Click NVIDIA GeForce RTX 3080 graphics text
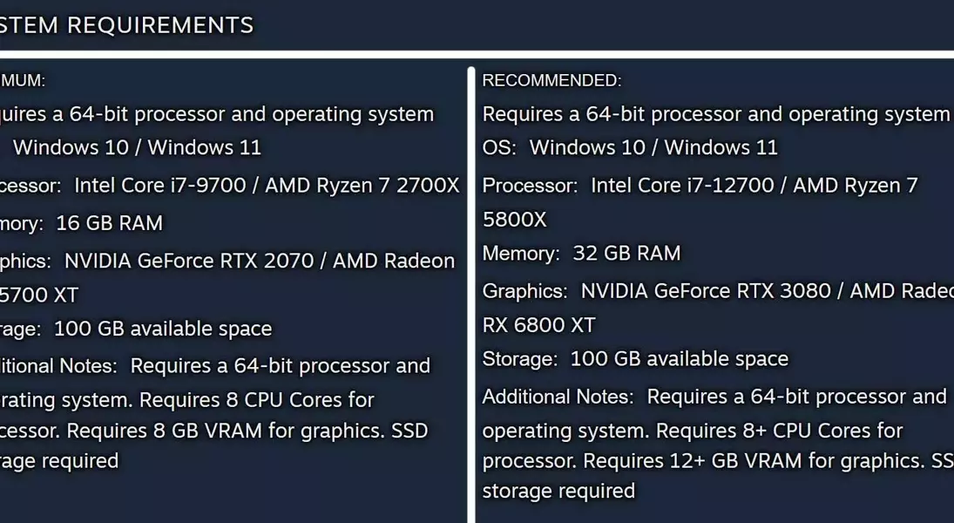Viewport: 954px width, 523px height. coord(705,291)
